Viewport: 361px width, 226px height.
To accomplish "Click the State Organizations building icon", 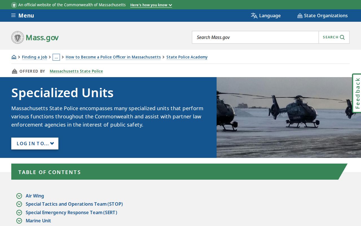I will [300, 16].
